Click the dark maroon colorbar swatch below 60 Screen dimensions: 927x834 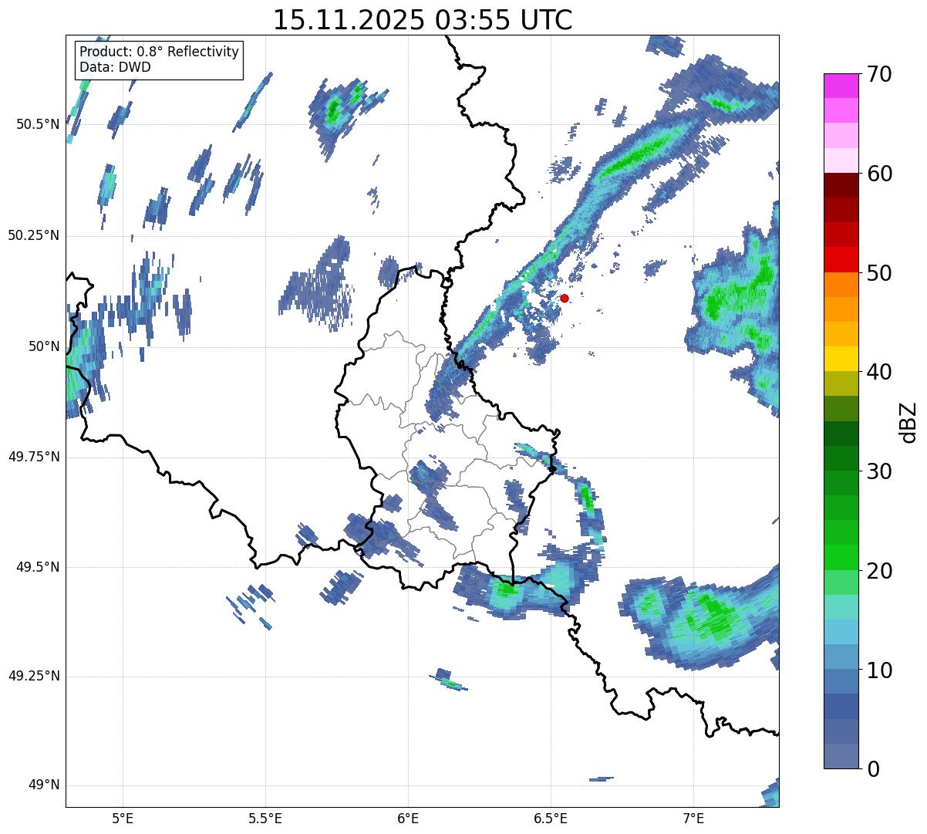click(841, 185)
